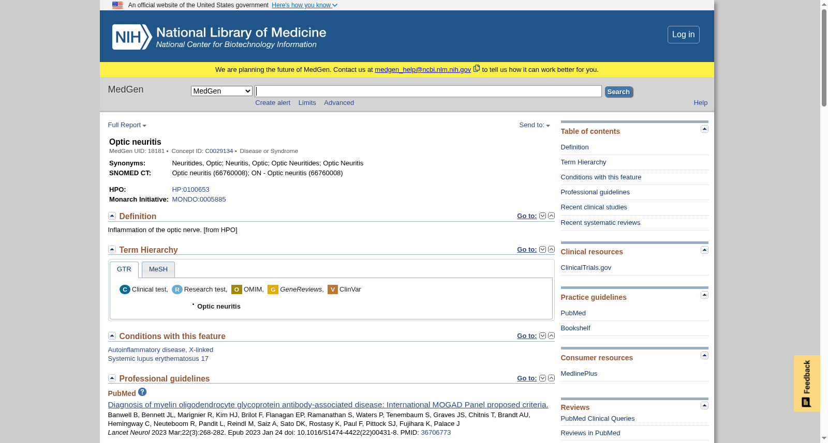Viewport: 828px width, 443px height.
Task: Go to Definition in table of contents
Action: click(574, 147)
